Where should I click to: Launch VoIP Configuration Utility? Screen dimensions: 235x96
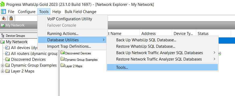click(x=73, y=19)
